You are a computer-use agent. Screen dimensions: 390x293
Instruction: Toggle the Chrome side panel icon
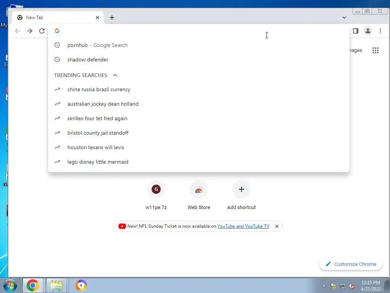tap(356, 31)
